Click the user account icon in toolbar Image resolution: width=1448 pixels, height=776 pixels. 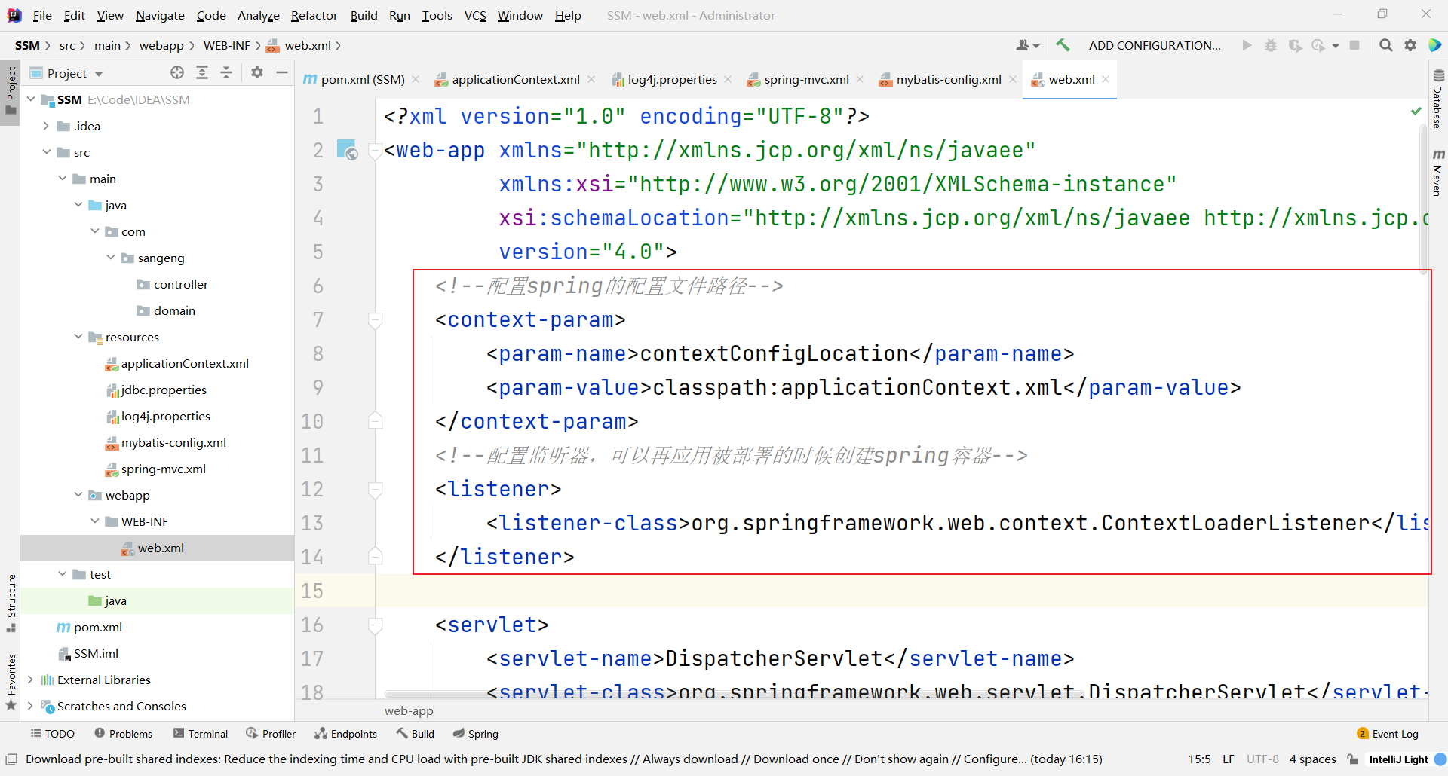point(1027,45)
